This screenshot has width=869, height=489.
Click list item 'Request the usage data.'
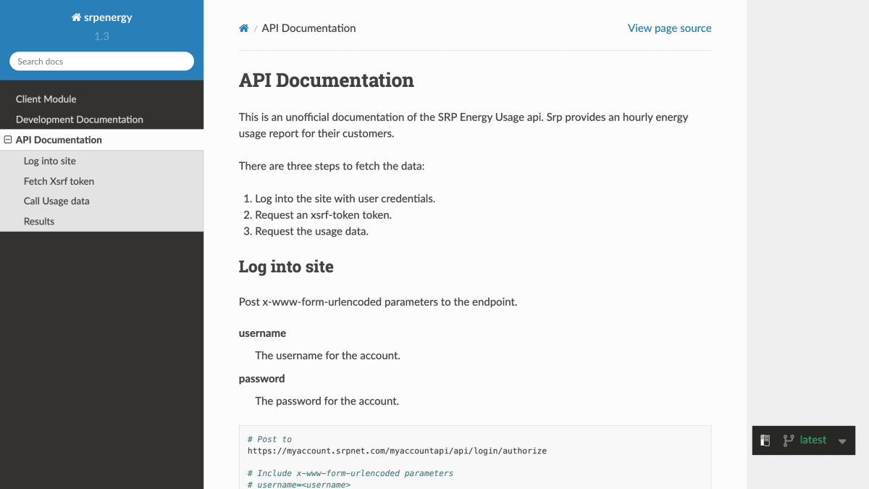(311, 232)
